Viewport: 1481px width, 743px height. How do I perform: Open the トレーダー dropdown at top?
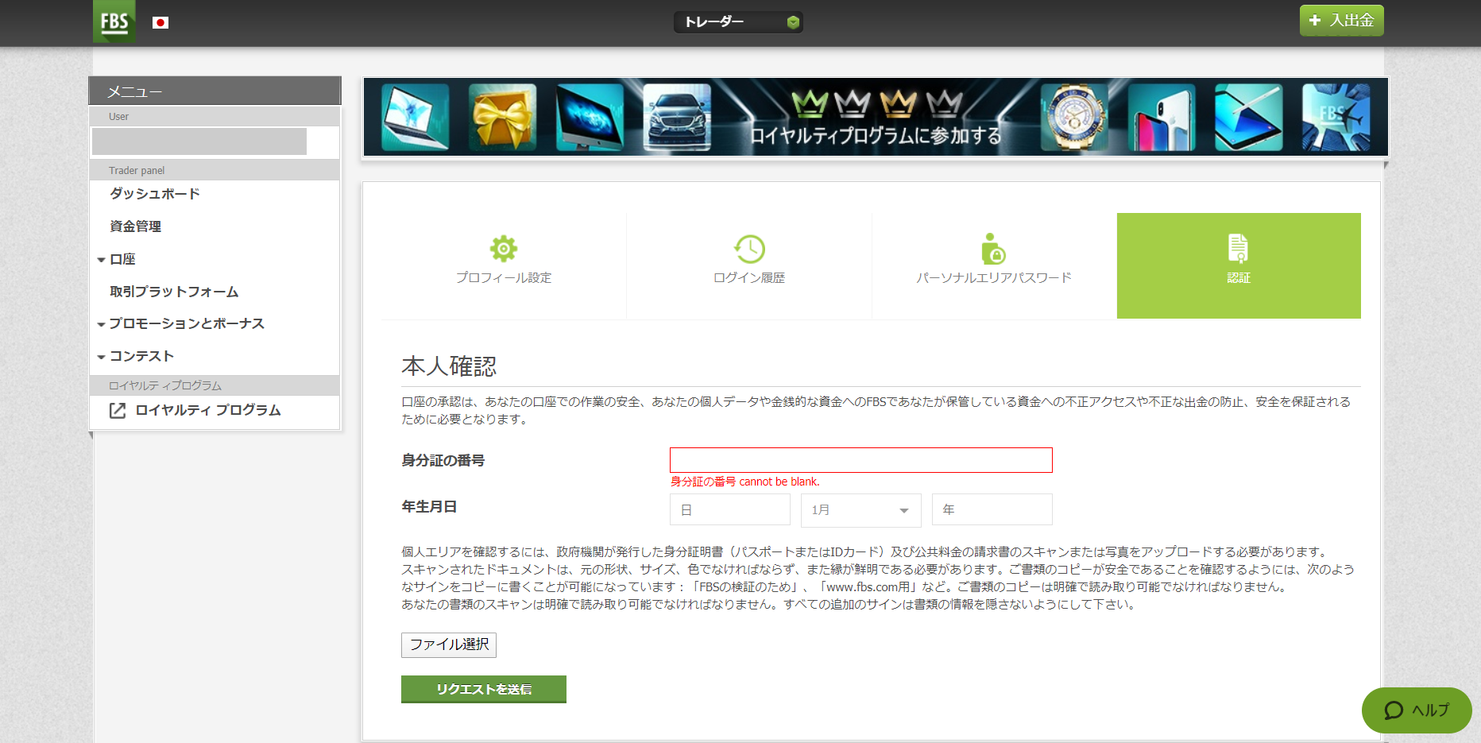(737, 22)
